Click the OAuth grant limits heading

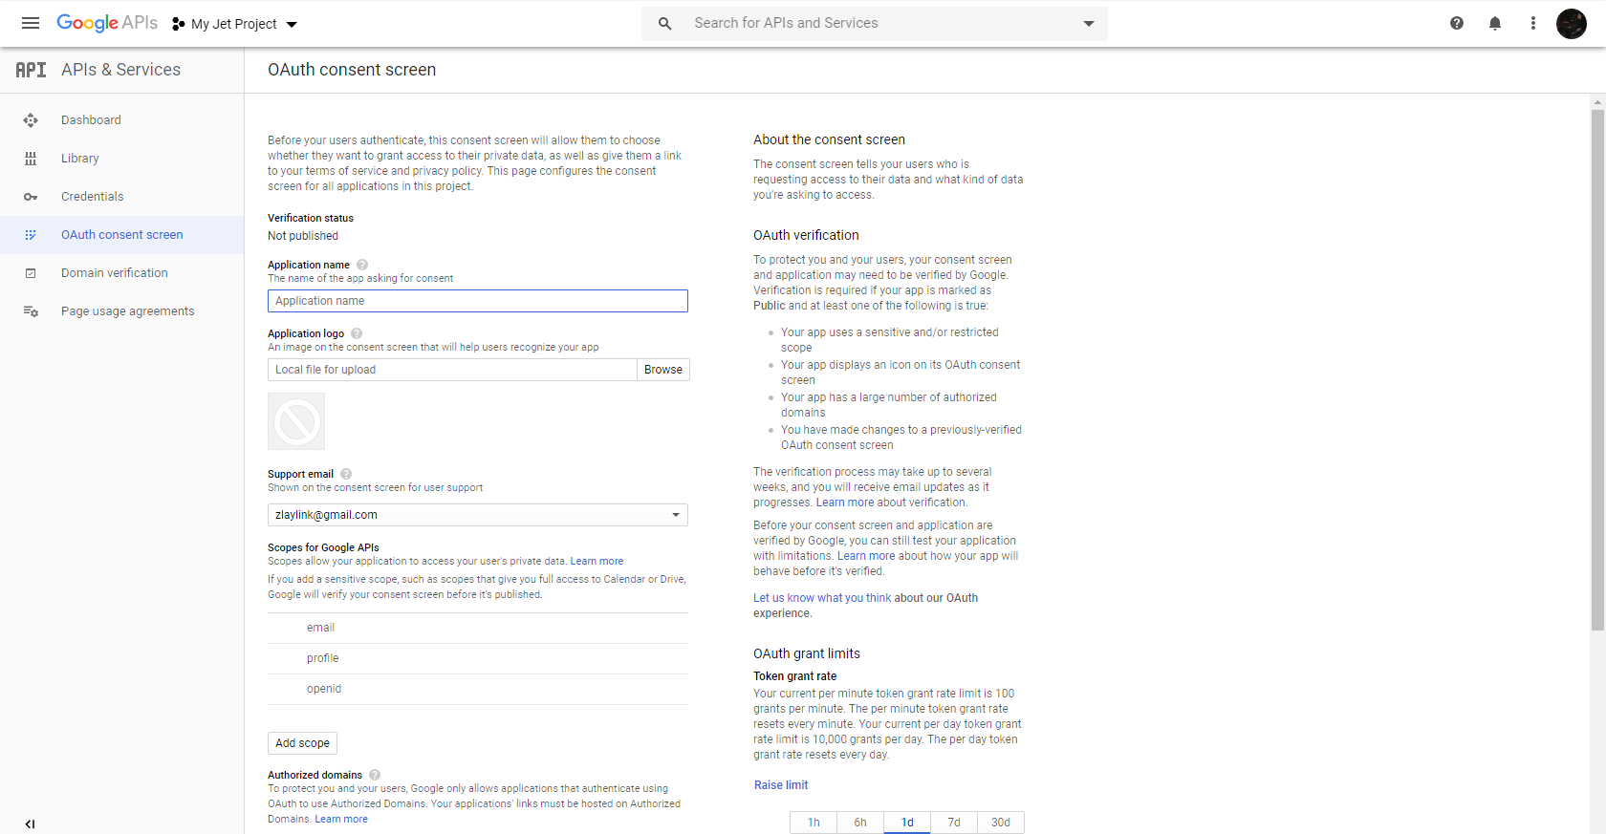(807, 653)
